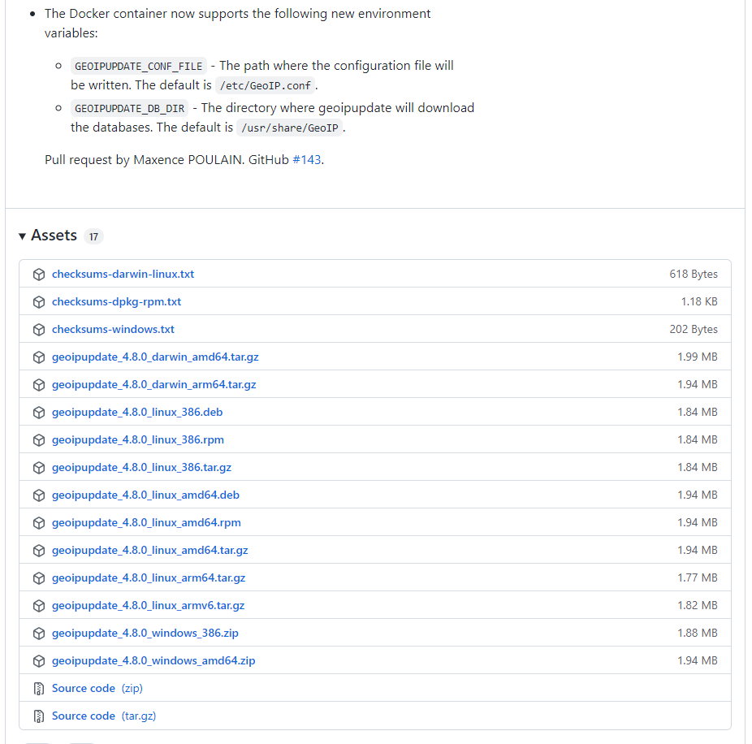Download checksums-dpkg-rpm.txt
This screenshot has width=752, height=744.
click(x=116, y=301)
